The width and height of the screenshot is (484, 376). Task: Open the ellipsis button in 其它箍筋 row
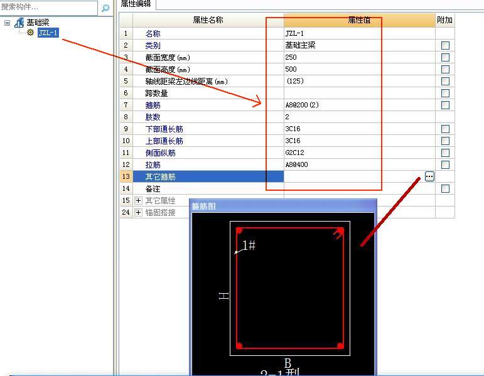tap(429, 176)
